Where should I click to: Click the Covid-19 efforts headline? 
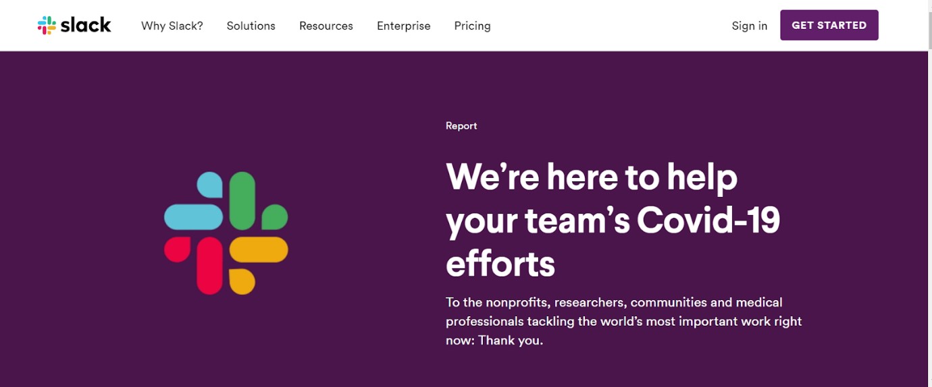click(x=612, y=220)
